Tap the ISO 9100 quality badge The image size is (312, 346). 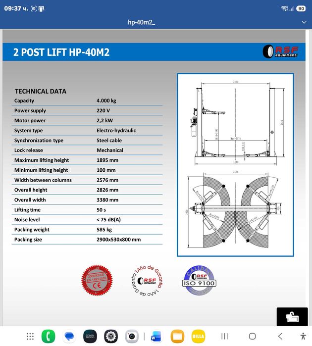[199, 280]
